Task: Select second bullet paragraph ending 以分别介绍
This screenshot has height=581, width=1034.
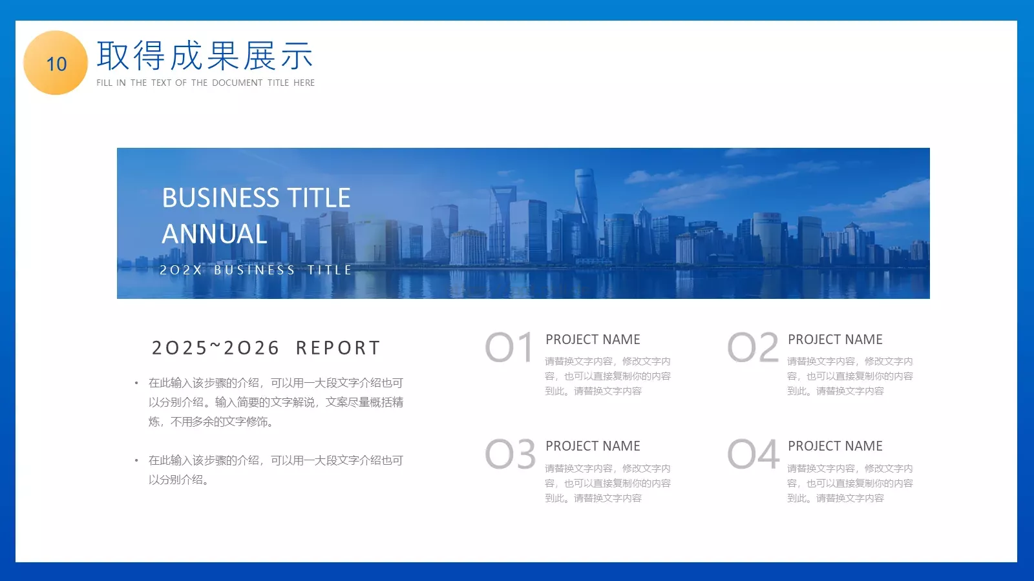Action: pyautogui.click(x=276, y=470)
